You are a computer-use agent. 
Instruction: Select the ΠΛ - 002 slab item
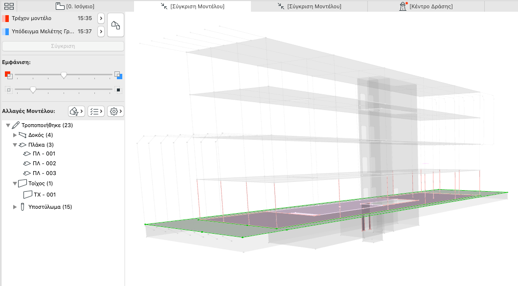tap(45, 163)
